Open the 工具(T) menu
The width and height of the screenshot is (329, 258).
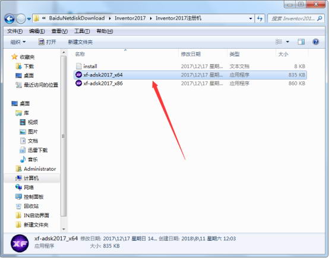coord(82,31)
